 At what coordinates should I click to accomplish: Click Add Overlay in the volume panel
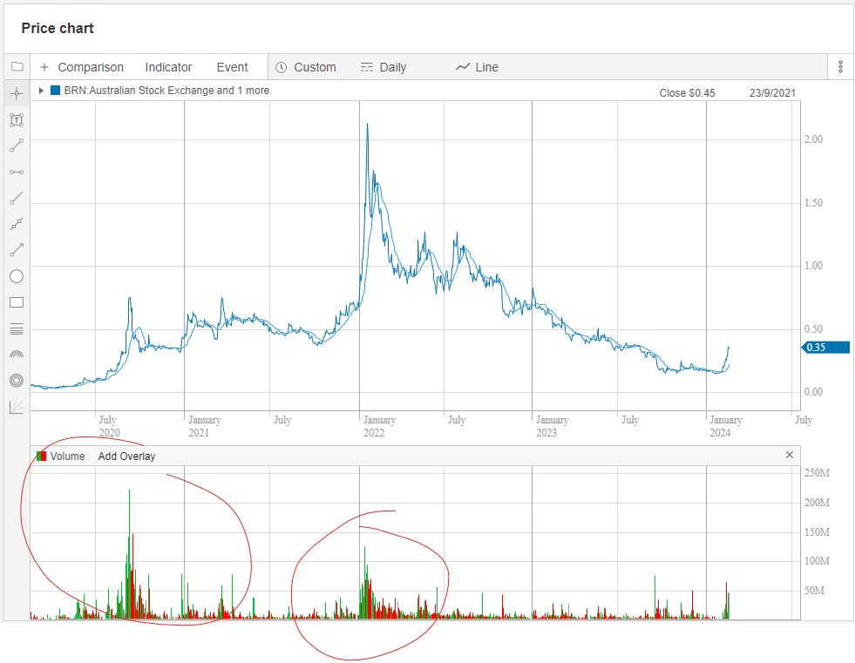click(126, 456)
